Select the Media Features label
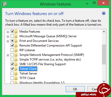The image size is (111, 97). 30,32
